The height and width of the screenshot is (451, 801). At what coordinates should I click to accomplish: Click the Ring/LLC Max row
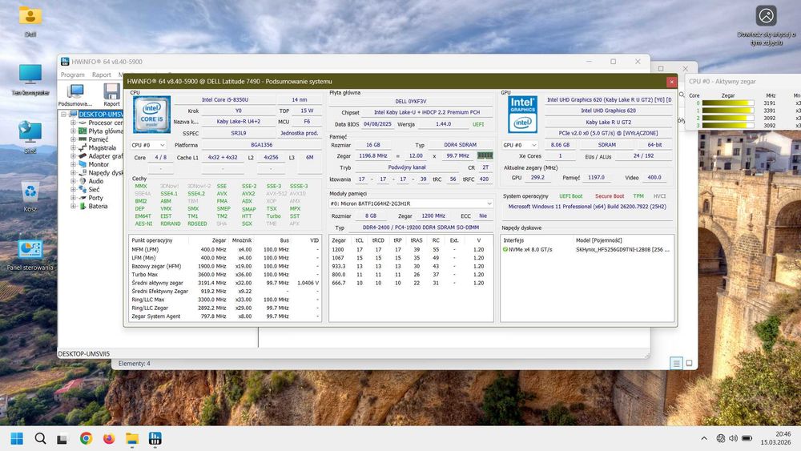click(225, 300)
